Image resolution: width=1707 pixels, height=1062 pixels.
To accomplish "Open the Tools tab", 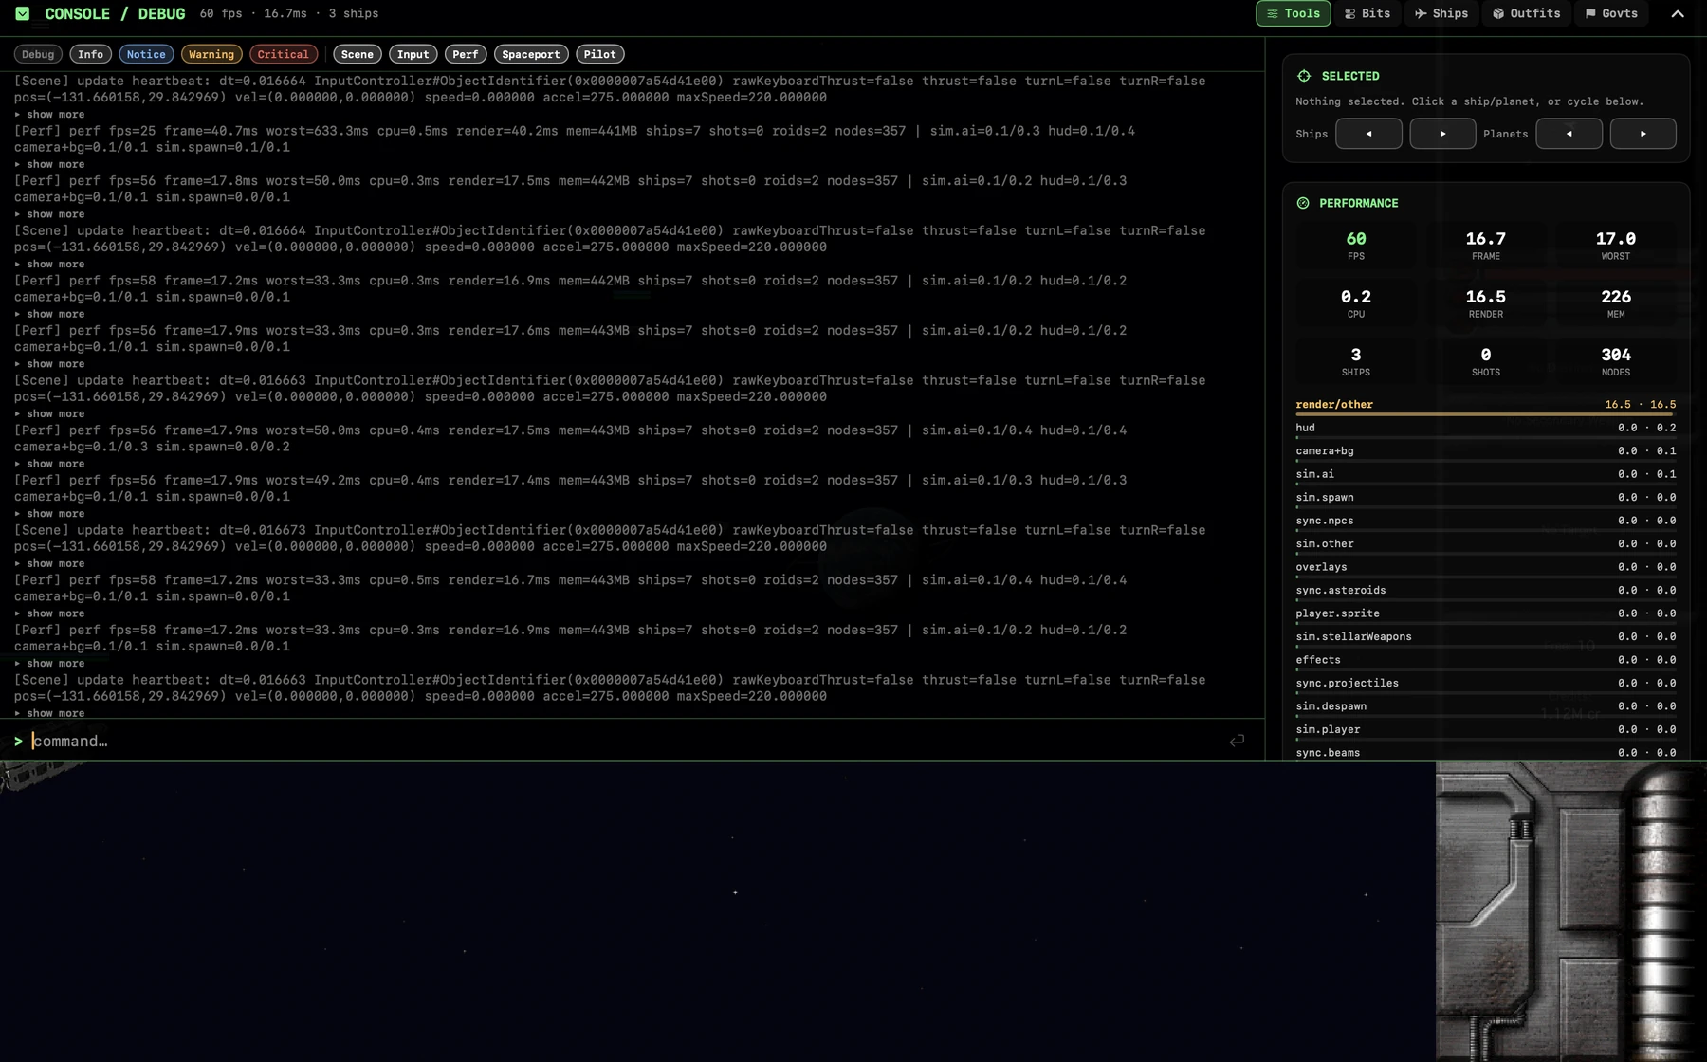I will (1293, 13).
